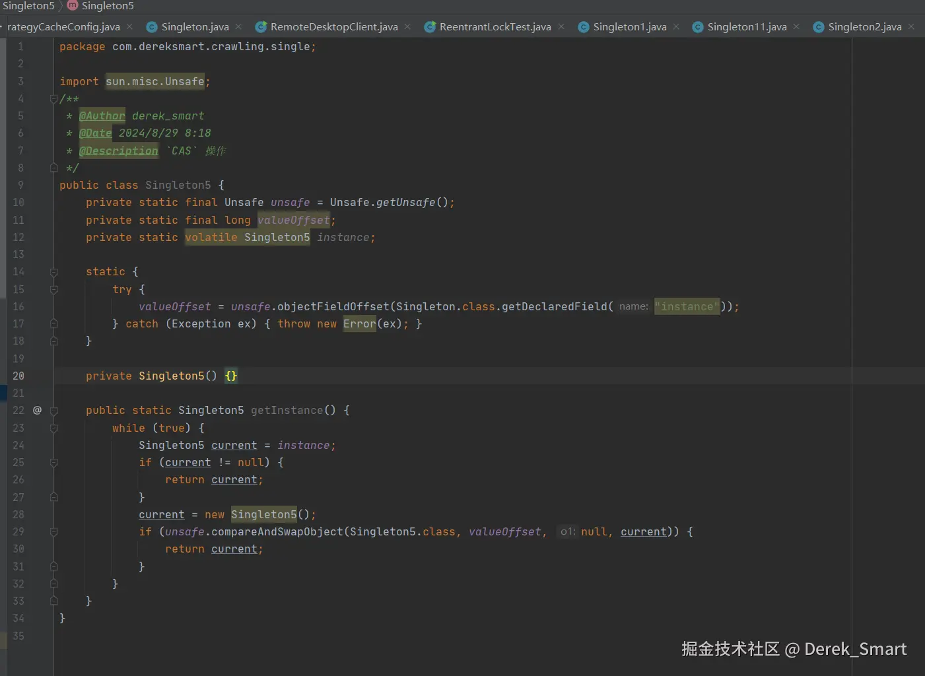Fold the try block on line 15
Viewport: 925px width, 676px height.
[x=54, y=289]
